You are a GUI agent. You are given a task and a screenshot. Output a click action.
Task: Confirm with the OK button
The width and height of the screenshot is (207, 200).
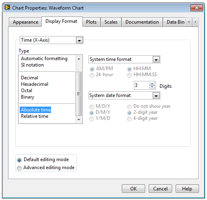133,188
